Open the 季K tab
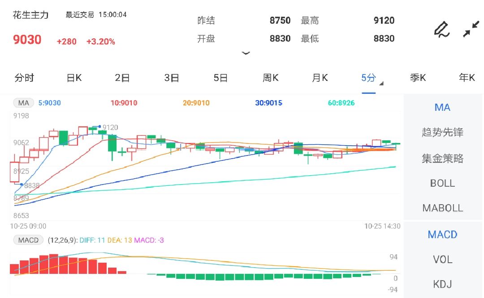484x298 pixels. 418,78
